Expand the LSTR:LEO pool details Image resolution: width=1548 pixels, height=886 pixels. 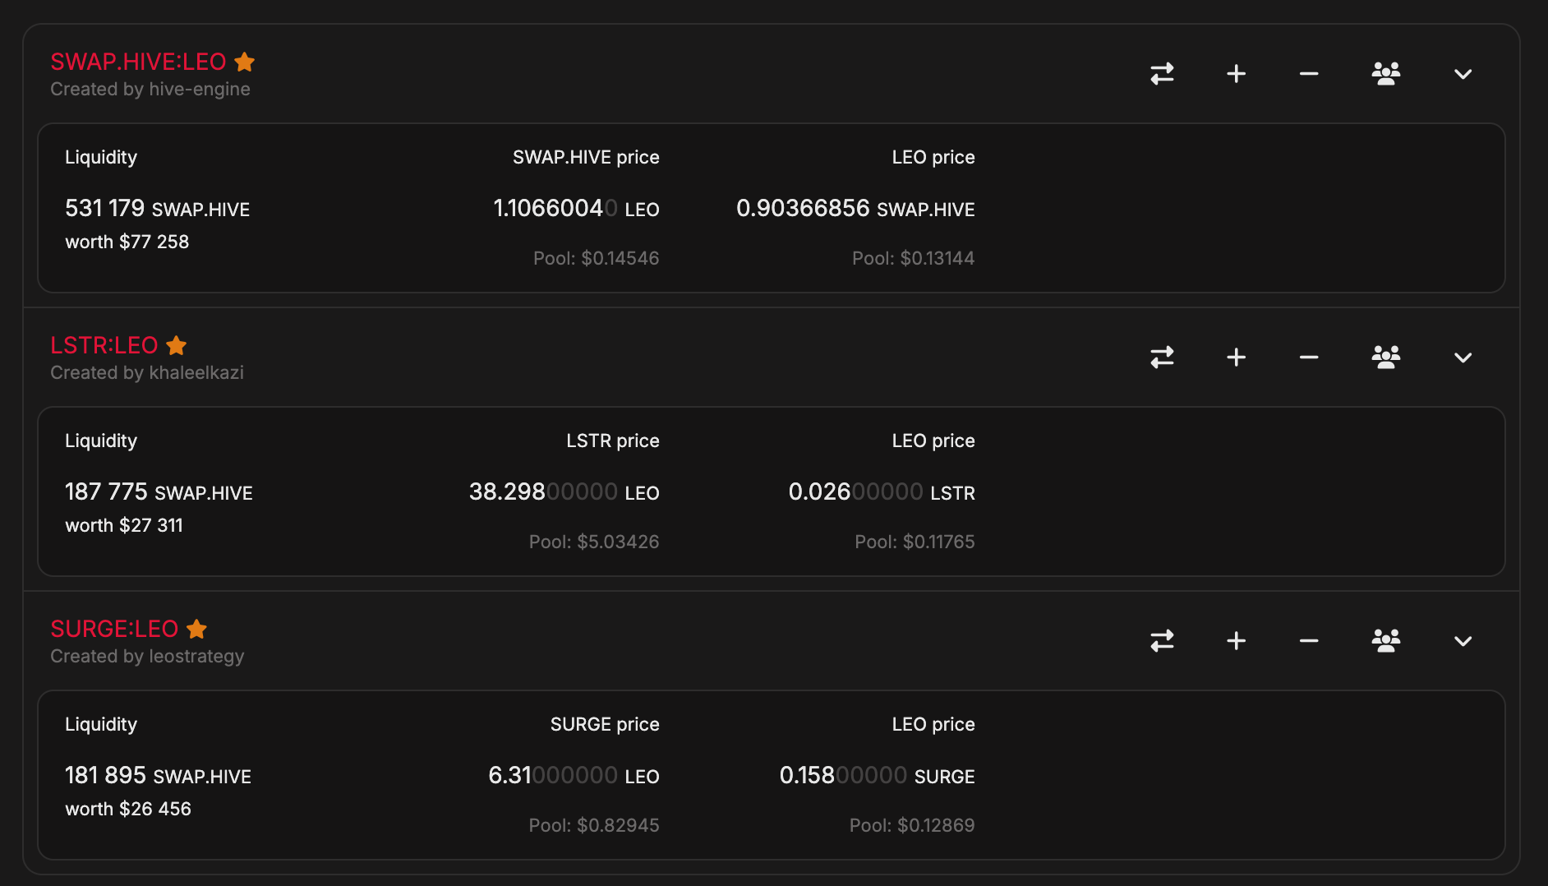tap(1463, 358)
